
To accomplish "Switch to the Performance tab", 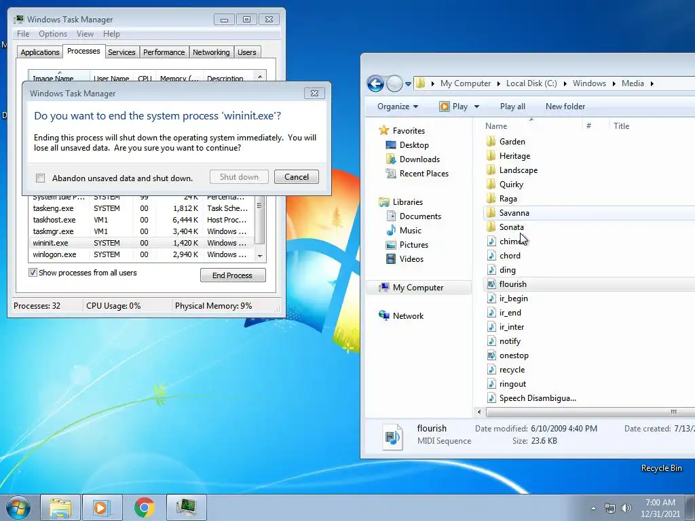I will point(164,52).
